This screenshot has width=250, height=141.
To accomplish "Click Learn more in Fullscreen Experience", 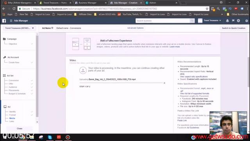I will (x=175, y=47).
